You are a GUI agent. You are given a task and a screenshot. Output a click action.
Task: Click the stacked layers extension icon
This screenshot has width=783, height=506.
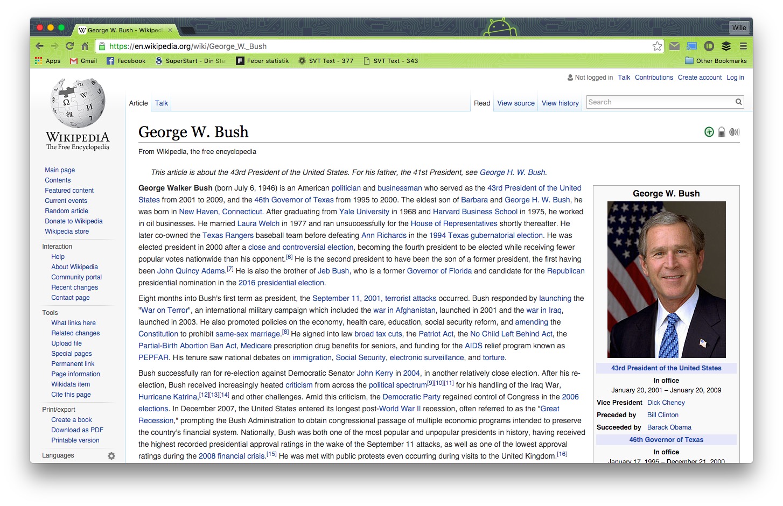[x=726, y=46]
